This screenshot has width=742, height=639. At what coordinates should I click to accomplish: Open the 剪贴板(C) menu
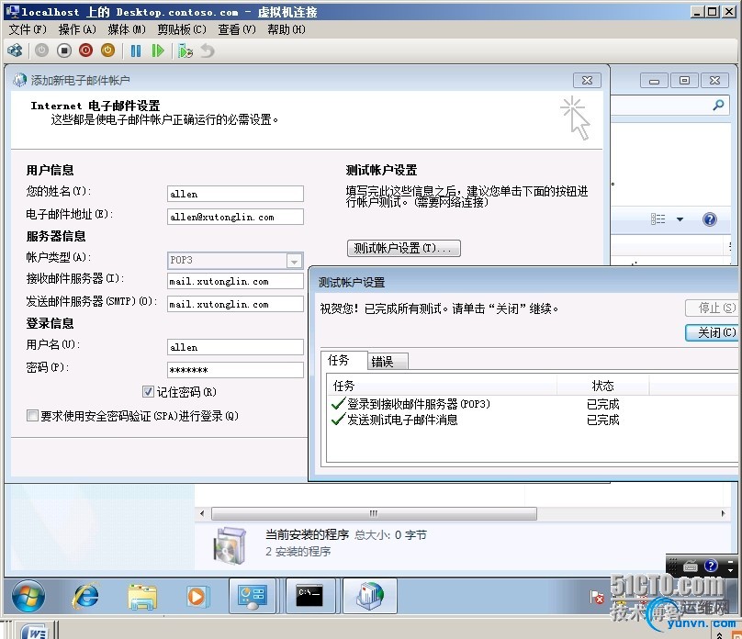tap(182, 29)
